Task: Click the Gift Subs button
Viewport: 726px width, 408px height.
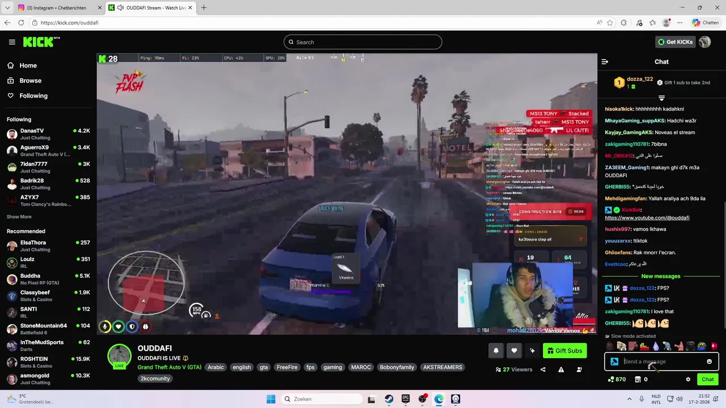Action: [564, 351]
